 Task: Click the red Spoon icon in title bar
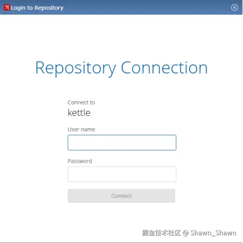coord(7,8)
